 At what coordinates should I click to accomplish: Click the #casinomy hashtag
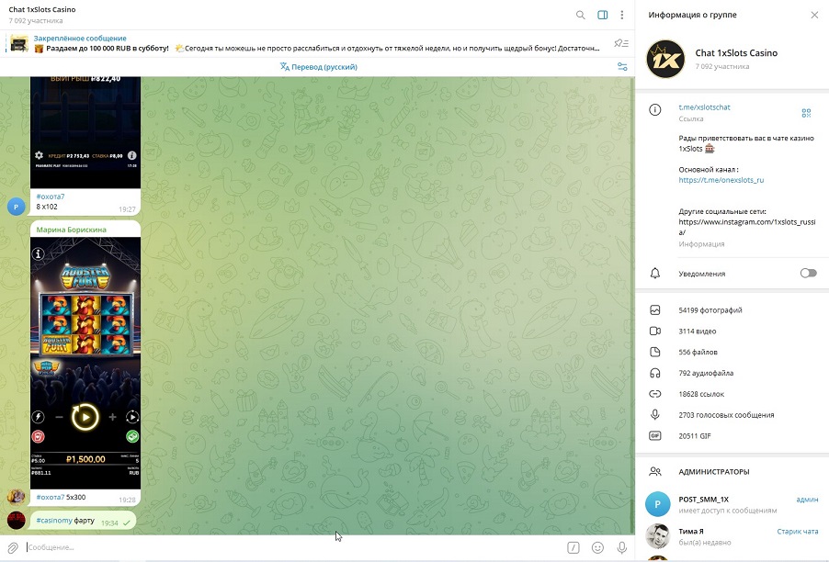tap(54, 521)
